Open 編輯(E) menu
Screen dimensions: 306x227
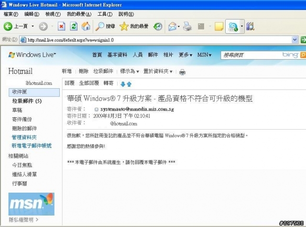coord(32,14)
